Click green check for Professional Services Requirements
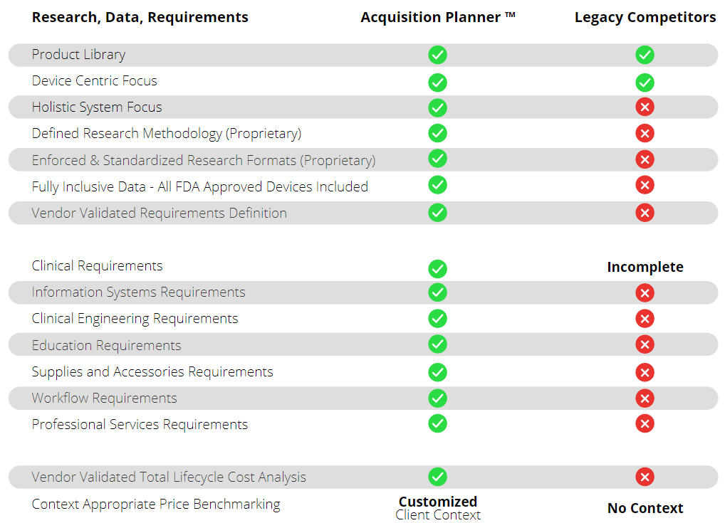 (437, 423)
